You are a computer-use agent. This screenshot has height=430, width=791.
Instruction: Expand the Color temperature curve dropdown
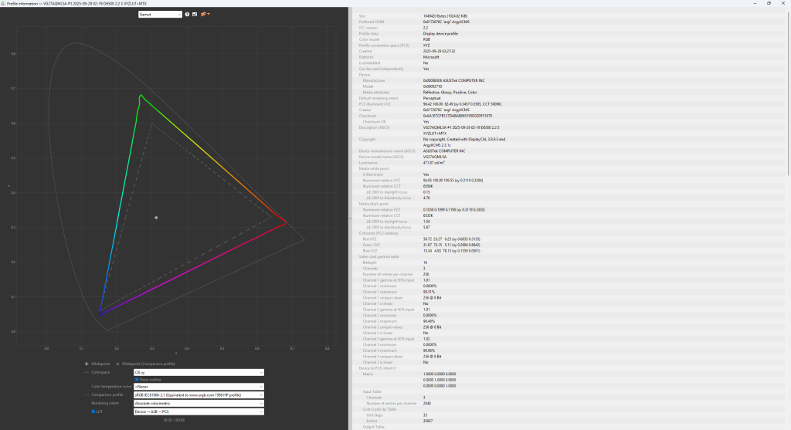(199, 386)
